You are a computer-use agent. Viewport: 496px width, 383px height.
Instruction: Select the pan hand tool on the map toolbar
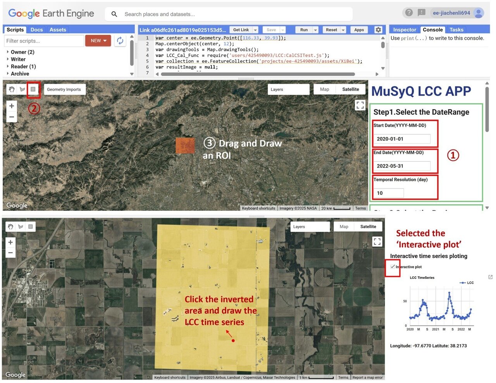[x=11, y=89]
